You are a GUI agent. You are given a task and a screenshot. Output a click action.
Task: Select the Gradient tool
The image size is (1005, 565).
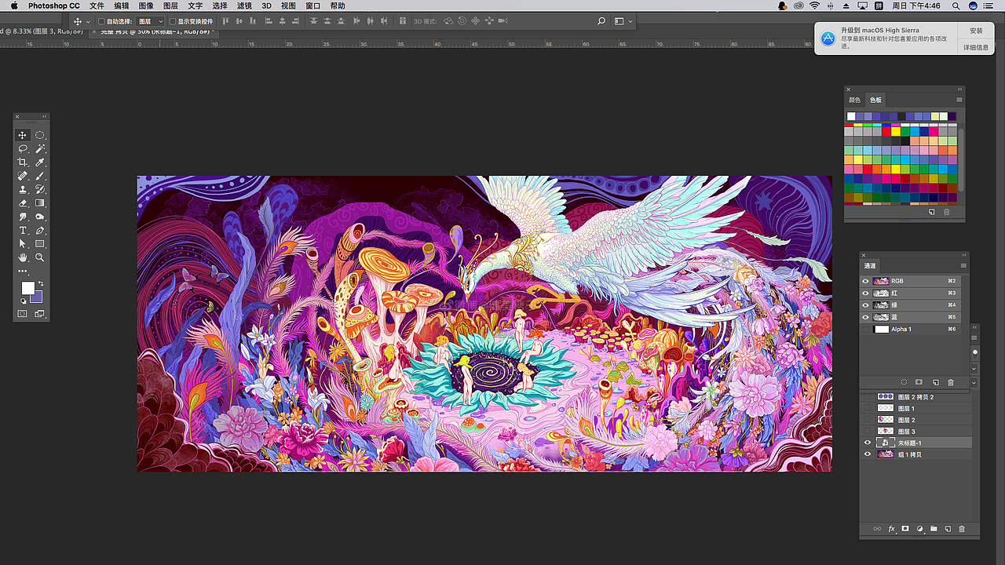[x=40, y=203]
